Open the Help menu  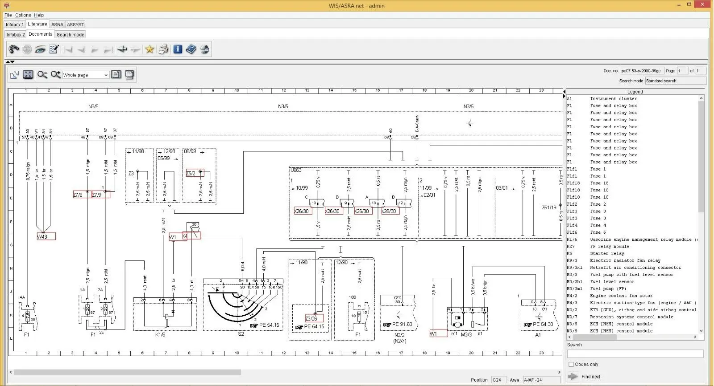pos(39,15)
